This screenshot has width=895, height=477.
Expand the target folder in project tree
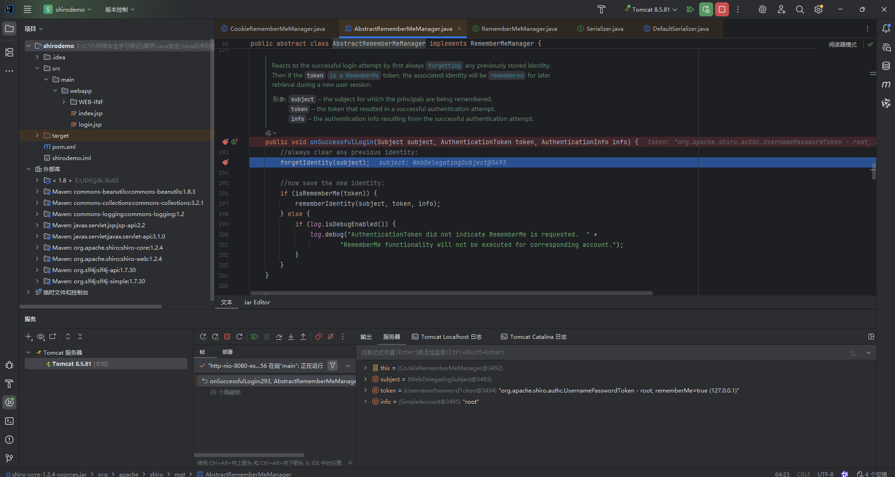click(37, 135)
